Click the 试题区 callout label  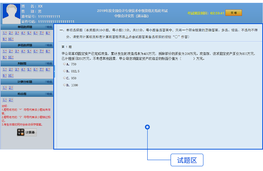click(x=187, y=160)
